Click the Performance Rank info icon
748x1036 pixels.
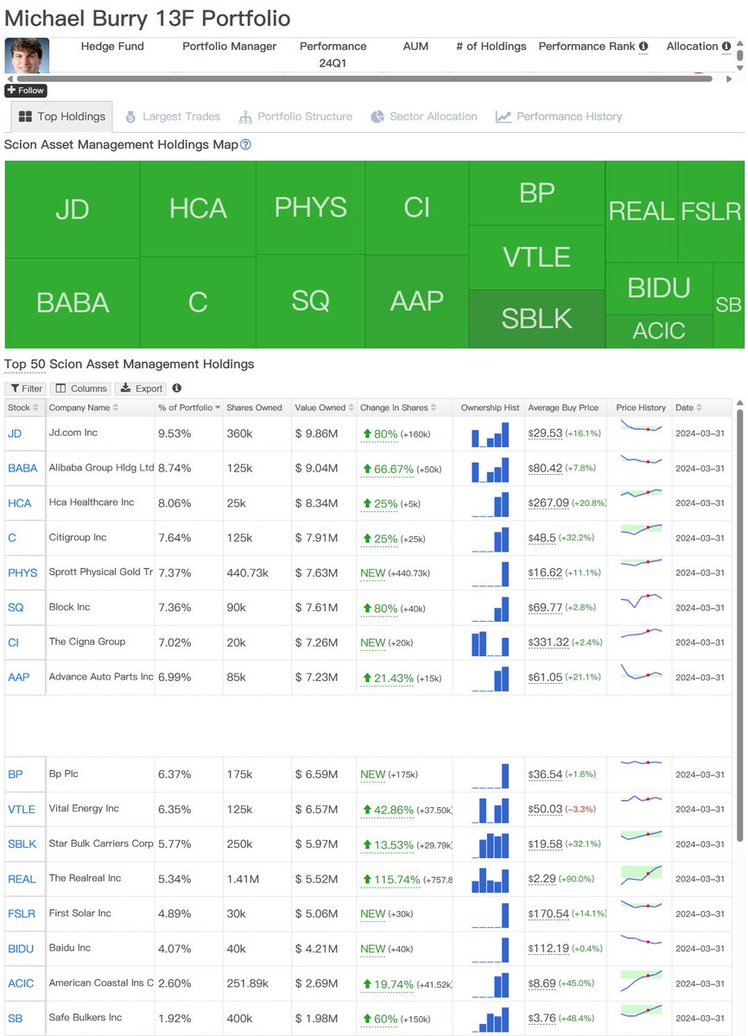(x=643, y=47)
